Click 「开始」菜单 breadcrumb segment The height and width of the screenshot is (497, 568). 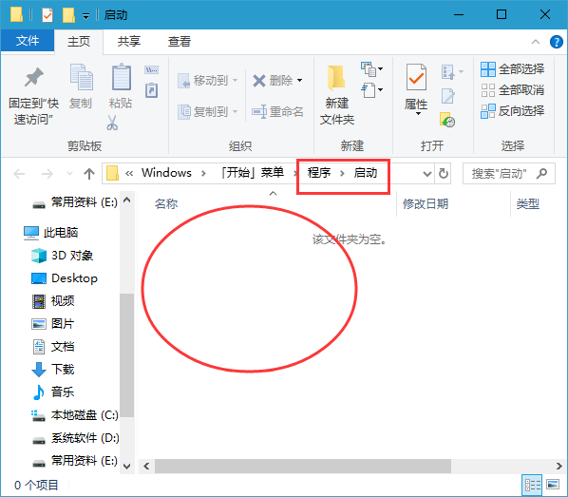click(253, 173)
